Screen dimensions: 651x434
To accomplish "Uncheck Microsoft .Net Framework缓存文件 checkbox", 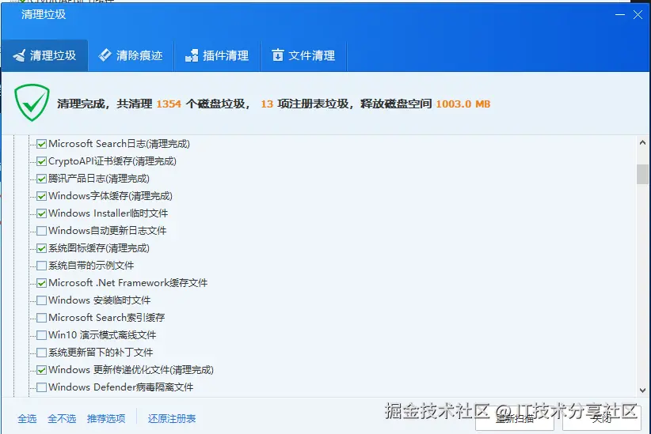I will click(x=41, y=283).
